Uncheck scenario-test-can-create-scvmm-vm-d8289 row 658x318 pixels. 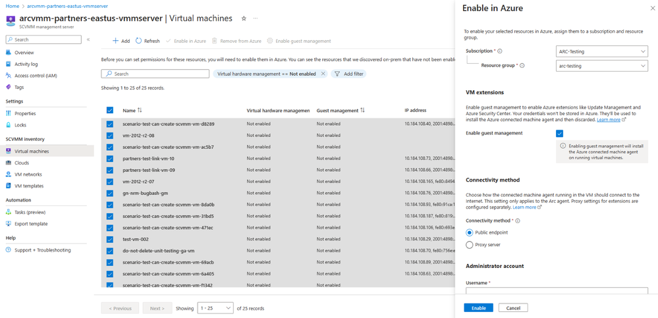[x=110, y=124]
